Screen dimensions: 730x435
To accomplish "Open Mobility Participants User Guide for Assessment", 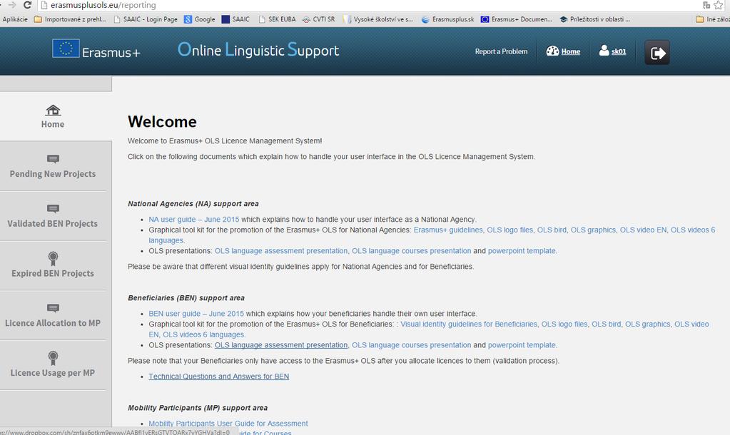I will pyautogui.click(x=228, y=424).
